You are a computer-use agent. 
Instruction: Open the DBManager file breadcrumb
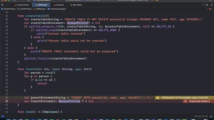pyautogui.click(x=39, y=9)
